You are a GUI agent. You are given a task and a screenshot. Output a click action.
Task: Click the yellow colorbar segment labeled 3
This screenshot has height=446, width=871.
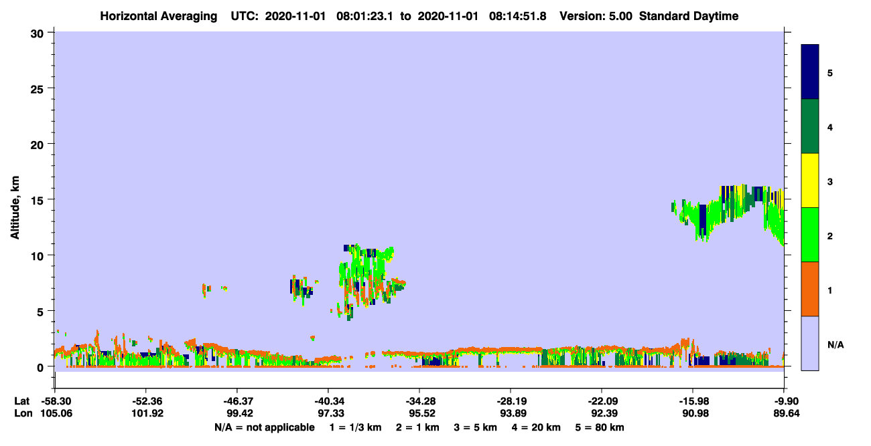(x=810, y=181)
